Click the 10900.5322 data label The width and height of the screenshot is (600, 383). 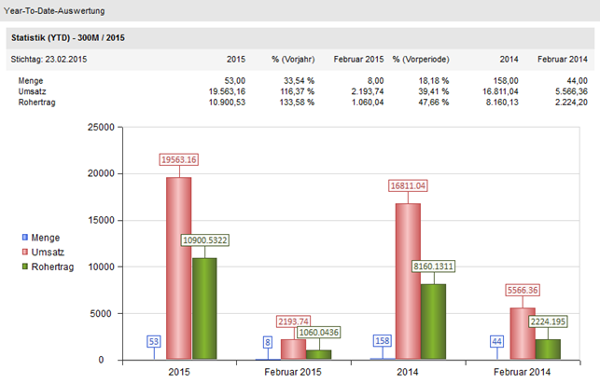202,240
